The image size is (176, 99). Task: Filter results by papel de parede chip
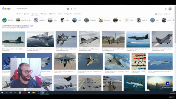(x=24, y=20)
